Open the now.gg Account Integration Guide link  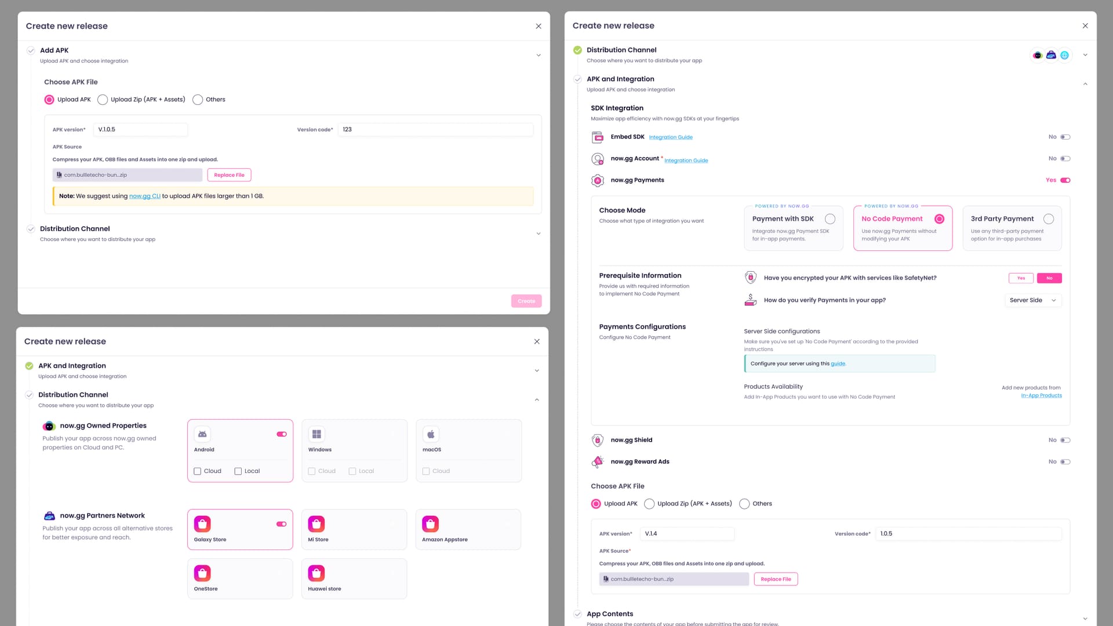point(686,161)
